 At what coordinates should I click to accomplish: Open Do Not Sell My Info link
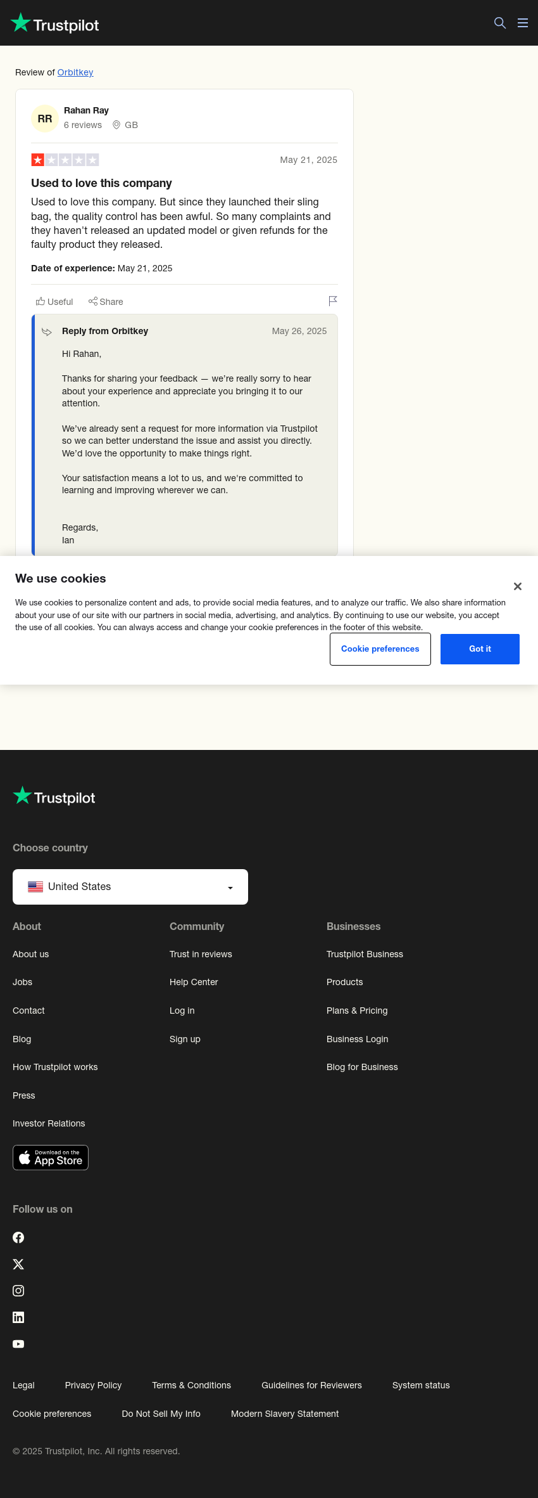[x=161, y=1414]
